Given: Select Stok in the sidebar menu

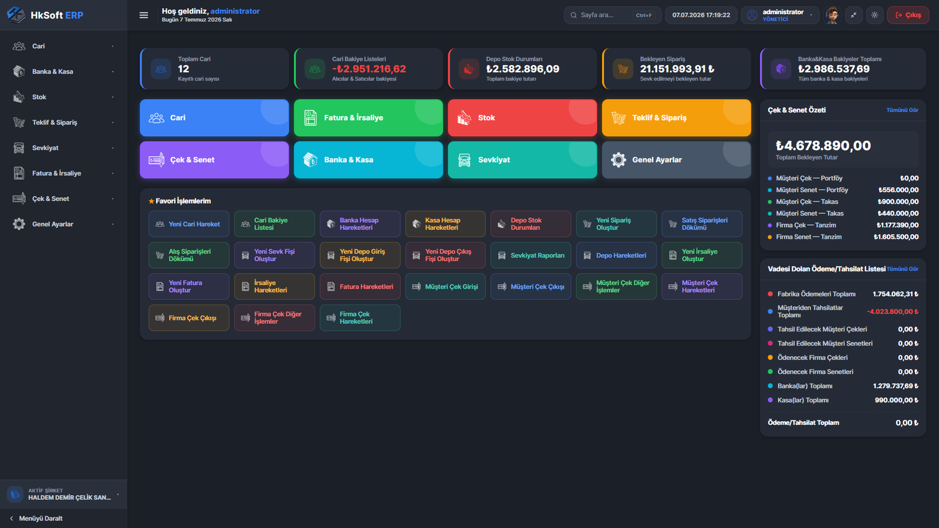Looking at the screenshot, I should point(63,97).
